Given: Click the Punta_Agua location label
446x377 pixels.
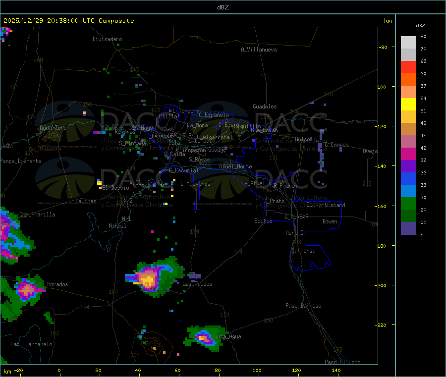Looking at the screenshot, I should coord(226,336).
